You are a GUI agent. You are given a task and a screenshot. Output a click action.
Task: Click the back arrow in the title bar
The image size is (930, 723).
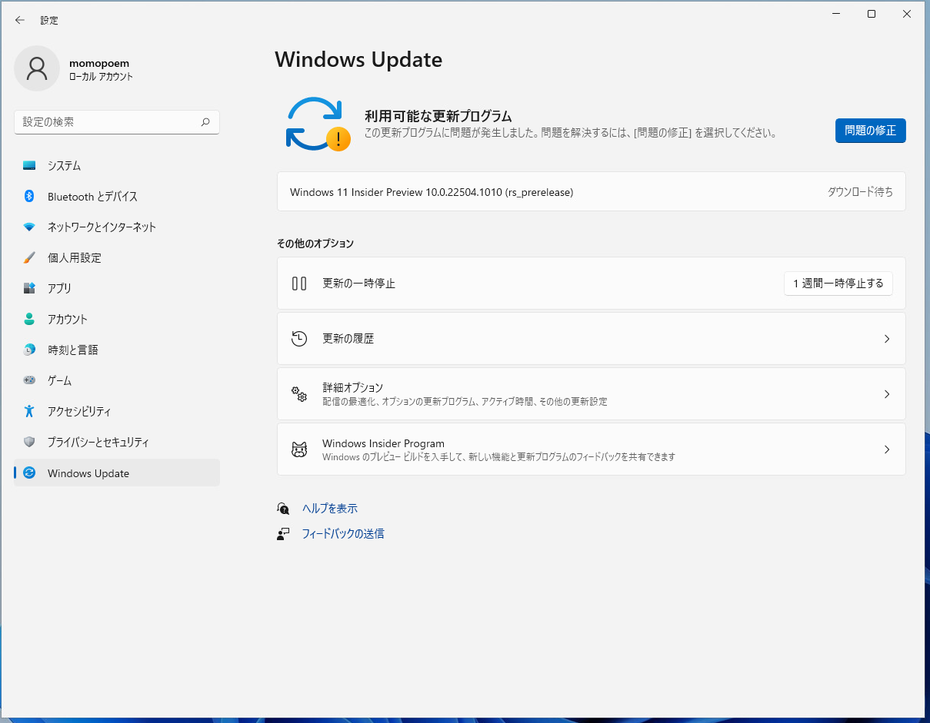(20, 20)
